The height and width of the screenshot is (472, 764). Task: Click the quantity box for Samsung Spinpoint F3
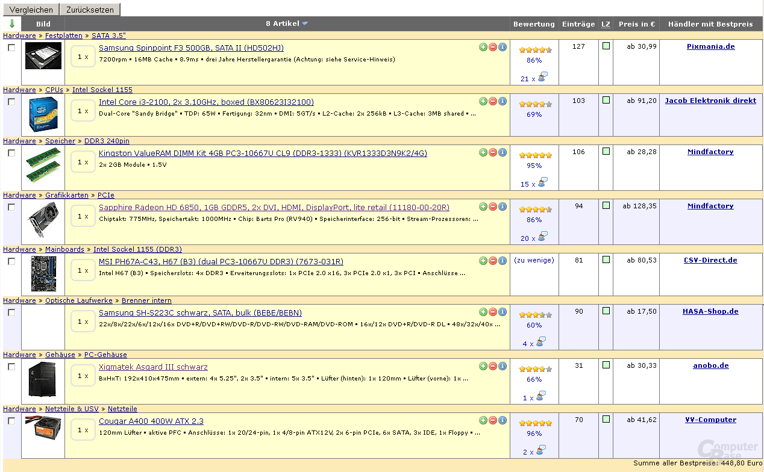pos(83,57)
